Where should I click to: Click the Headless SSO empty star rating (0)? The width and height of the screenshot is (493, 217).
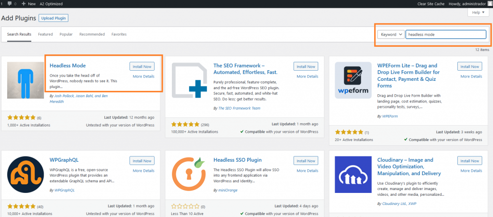(x=185, y=206)
